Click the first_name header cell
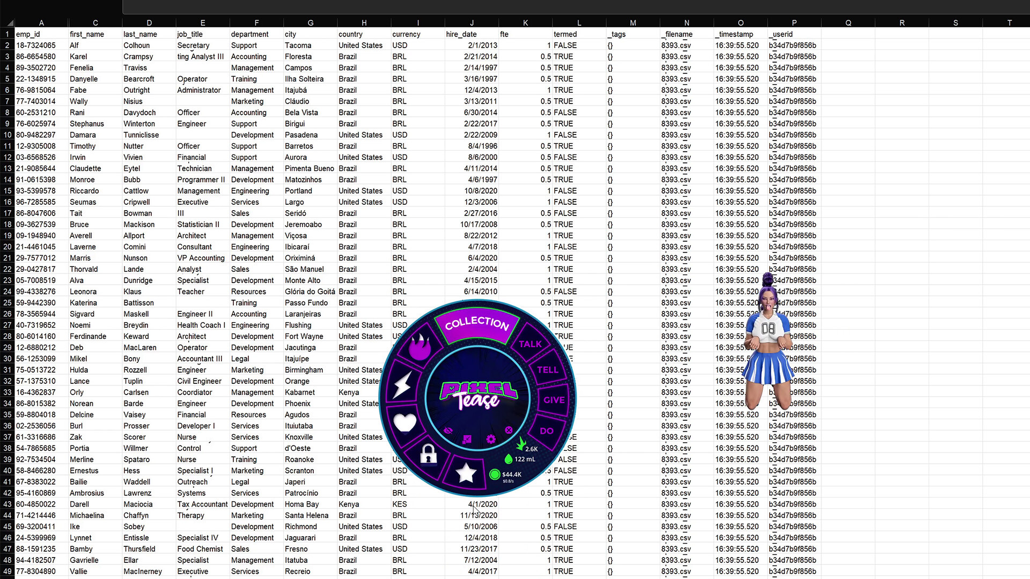 [95, 34]
